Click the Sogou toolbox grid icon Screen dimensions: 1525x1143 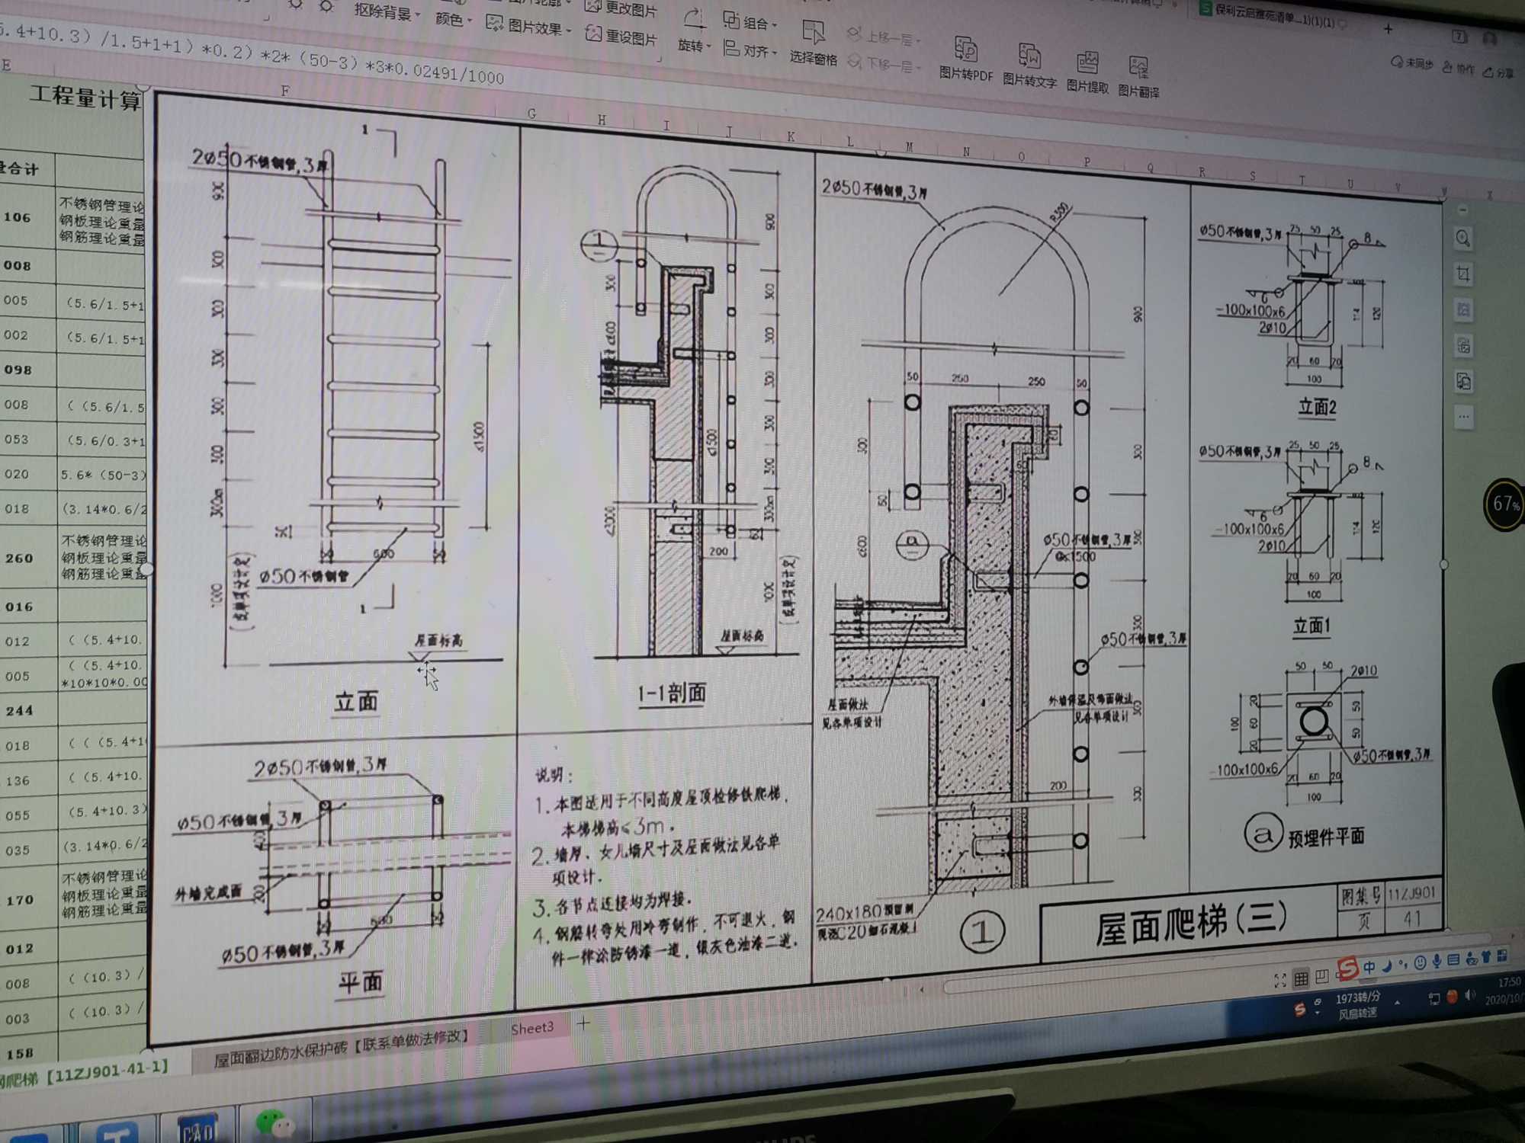[x=1502, y=956]
